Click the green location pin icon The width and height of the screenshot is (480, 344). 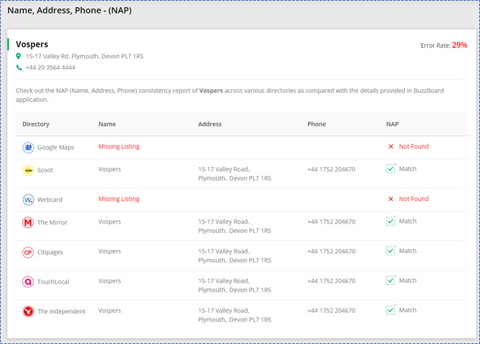[x=19, y=56]
